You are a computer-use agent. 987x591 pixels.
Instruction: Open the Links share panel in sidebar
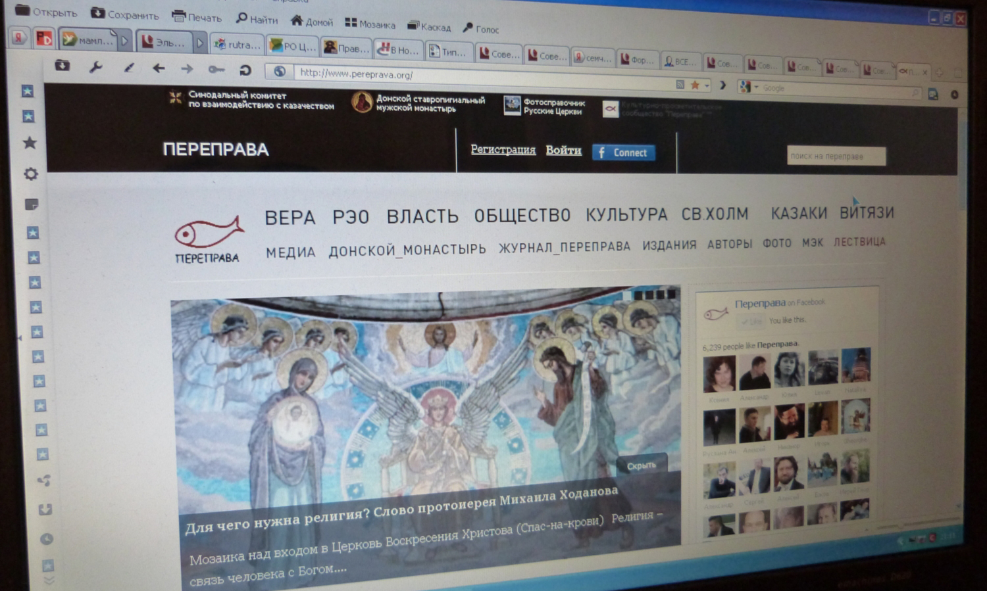(x=44, y=481)
